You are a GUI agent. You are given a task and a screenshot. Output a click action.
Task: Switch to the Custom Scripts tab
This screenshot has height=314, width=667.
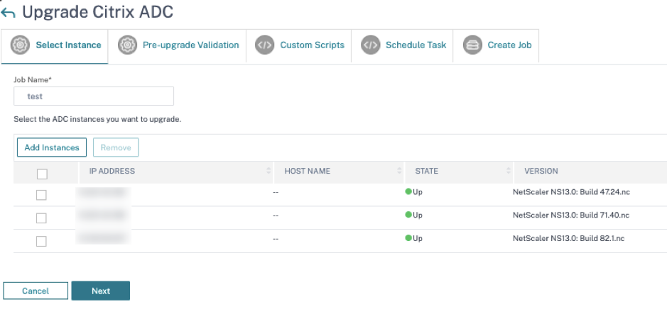[298, 46]
